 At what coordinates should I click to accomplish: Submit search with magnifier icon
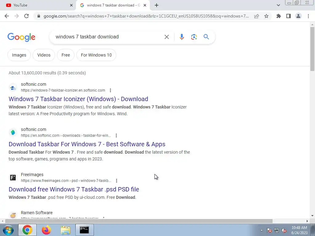[x=206, y=37]
